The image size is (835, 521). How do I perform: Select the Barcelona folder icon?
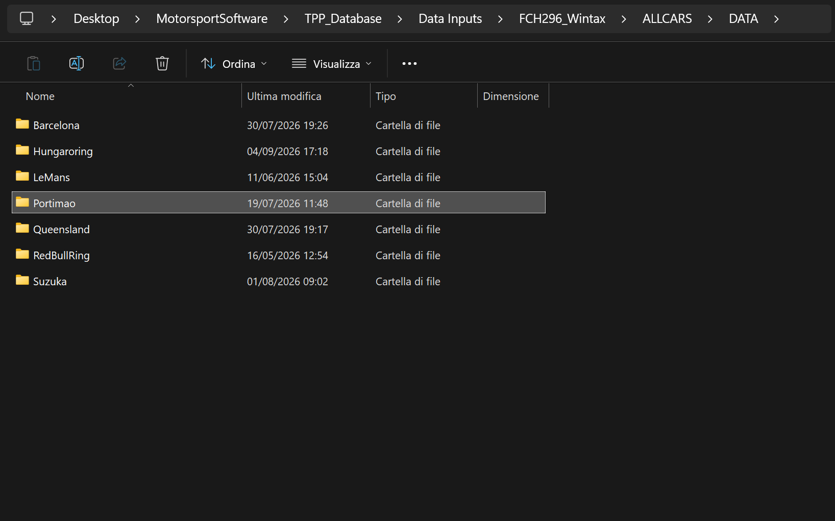pos(22,124)
